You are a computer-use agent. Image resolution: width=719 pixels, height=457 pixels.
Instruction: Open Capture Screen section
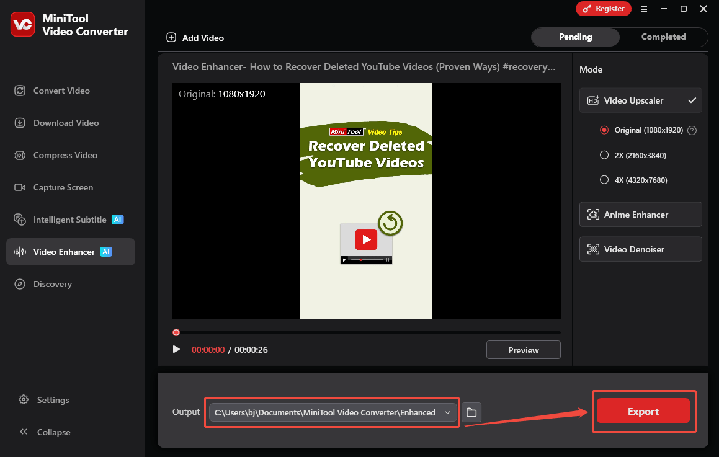[71, 187]
